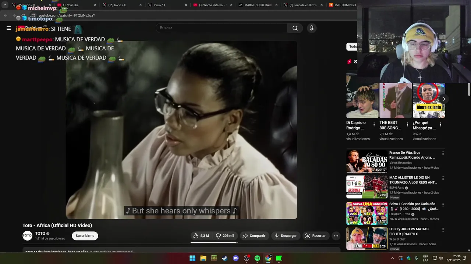Viewport: 471px width, 264px height.
Task: Dislike the video with 206 mil
Action: (x=225, y=236)
